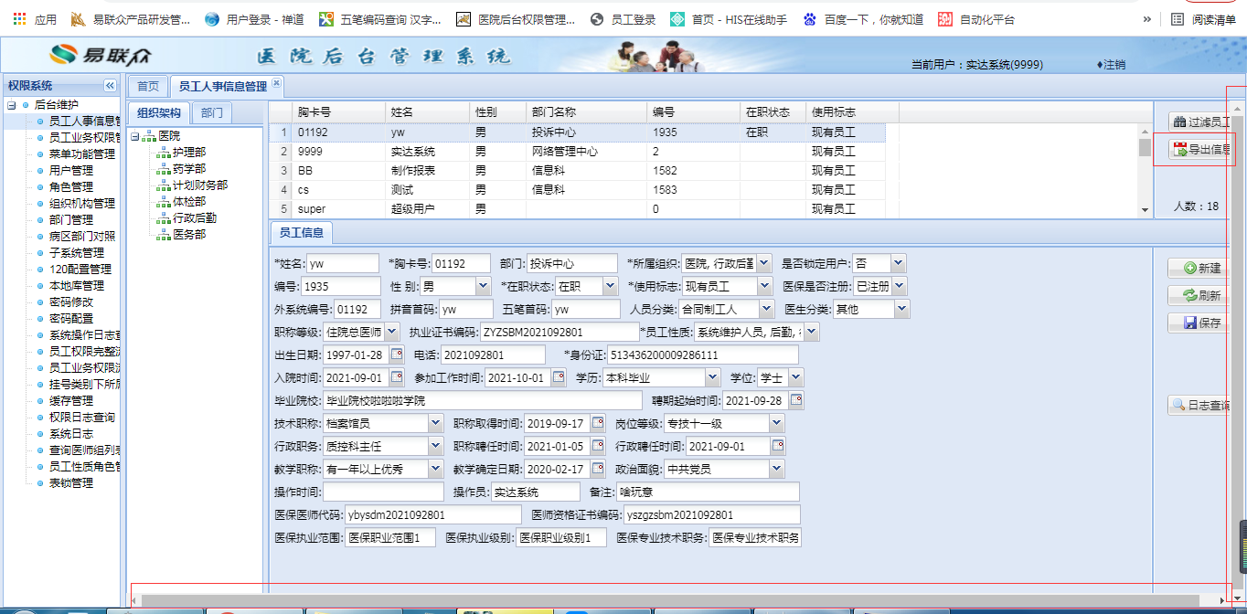Switch to the 部门 tab
The width and height of the screenshot is (1247, 614).
click(x=212, y=112)
